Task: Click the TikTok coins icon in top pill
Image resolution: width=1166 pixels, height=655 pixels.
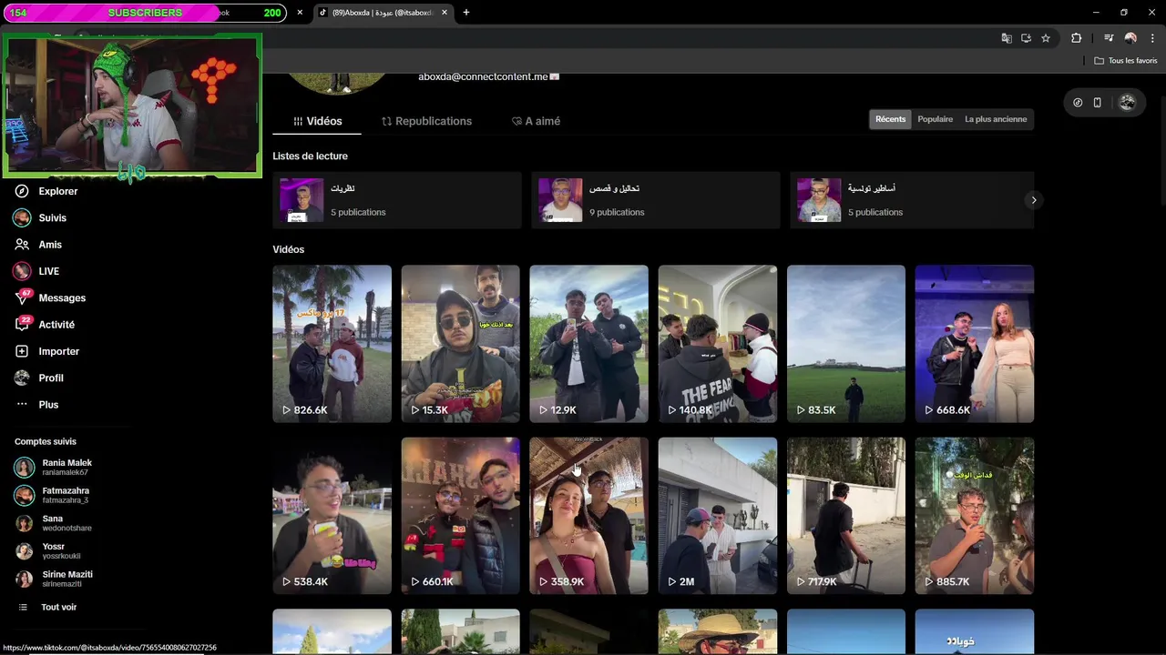Action: point(1078,103)
